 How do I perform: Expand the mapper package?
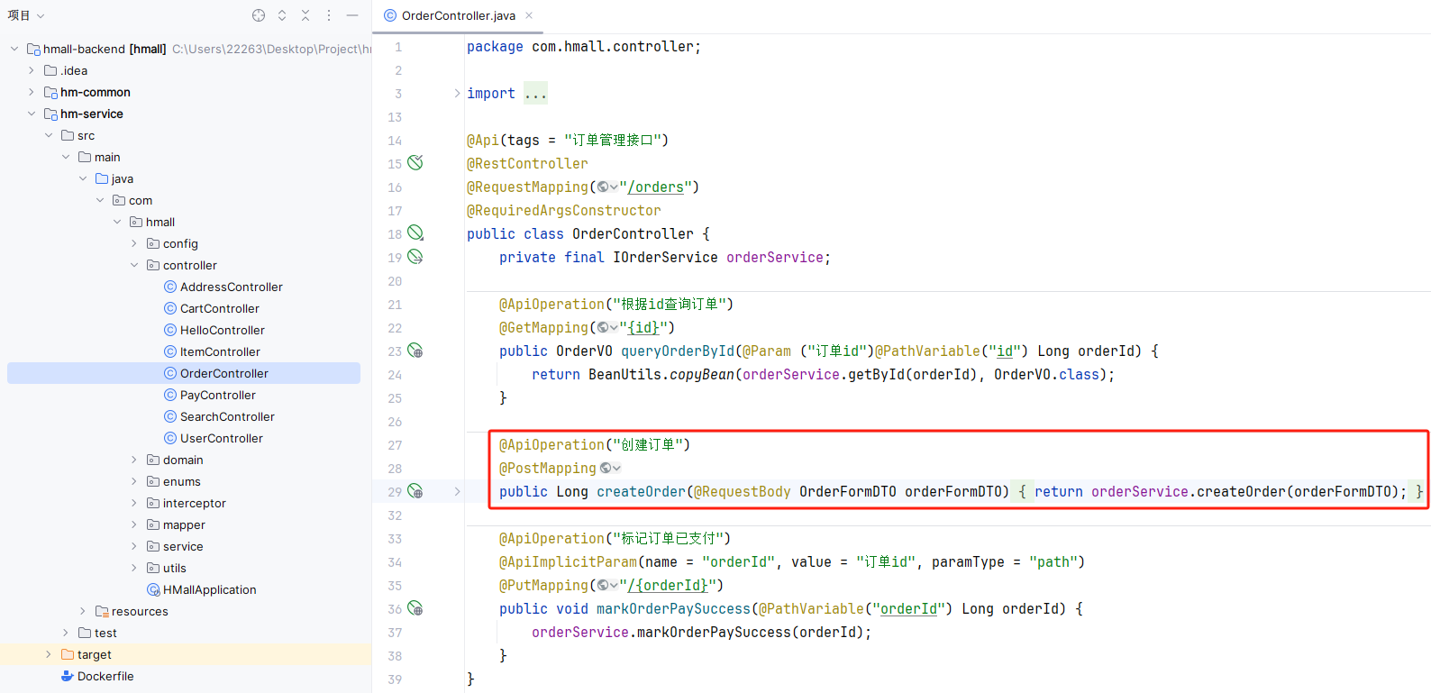134,524
